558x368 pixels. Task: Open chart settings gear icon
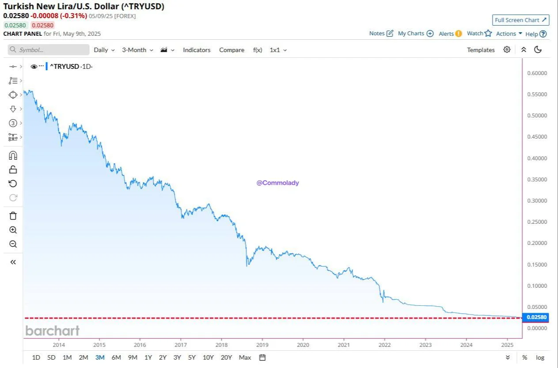pyautogui.click(x=507, y=50)
